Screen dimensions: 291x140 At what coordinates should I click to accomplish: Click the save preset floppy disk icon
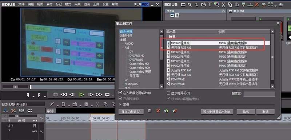(150, 111)
